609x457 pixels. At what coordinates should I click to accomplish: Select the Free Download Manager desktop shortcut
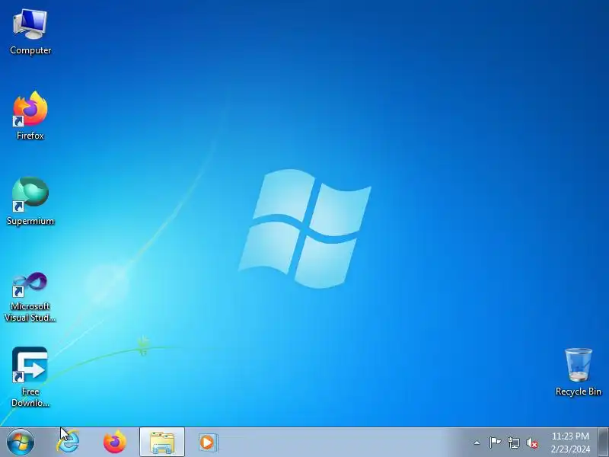(30, 377)
